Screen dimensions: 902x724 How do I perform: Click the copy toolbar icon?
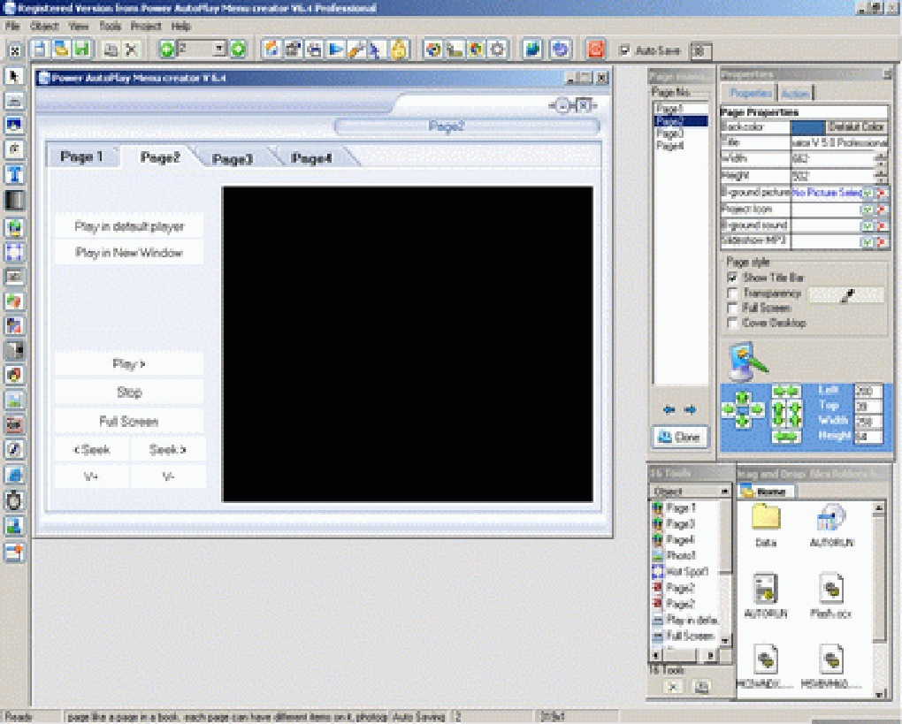pyautogui.click(x=111, y=50)
